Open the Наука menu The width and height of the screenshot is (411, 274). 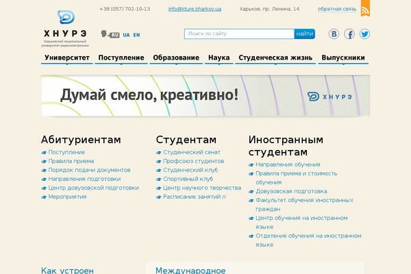tap(219, 58)
